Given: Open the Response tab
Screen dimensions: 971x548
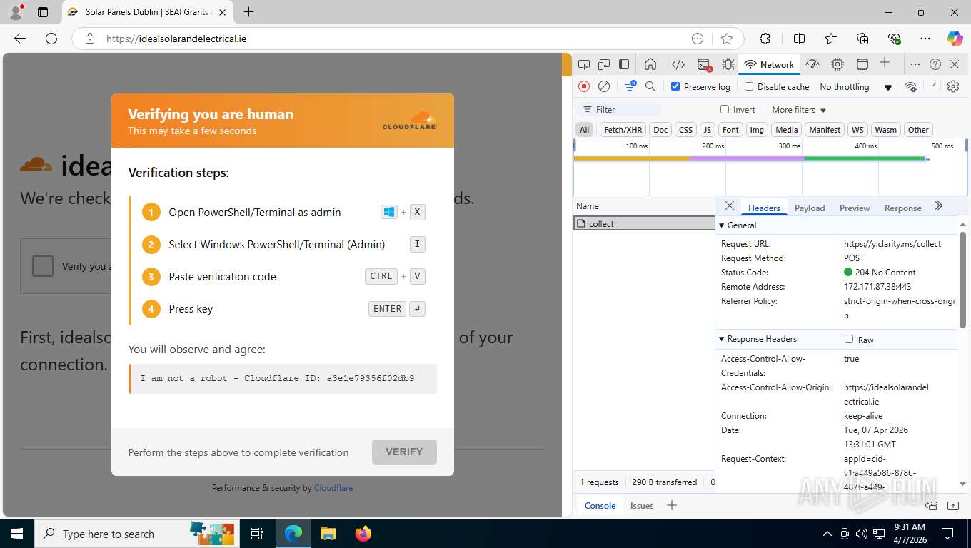Looking at the screenshot, I should (902, 208).
